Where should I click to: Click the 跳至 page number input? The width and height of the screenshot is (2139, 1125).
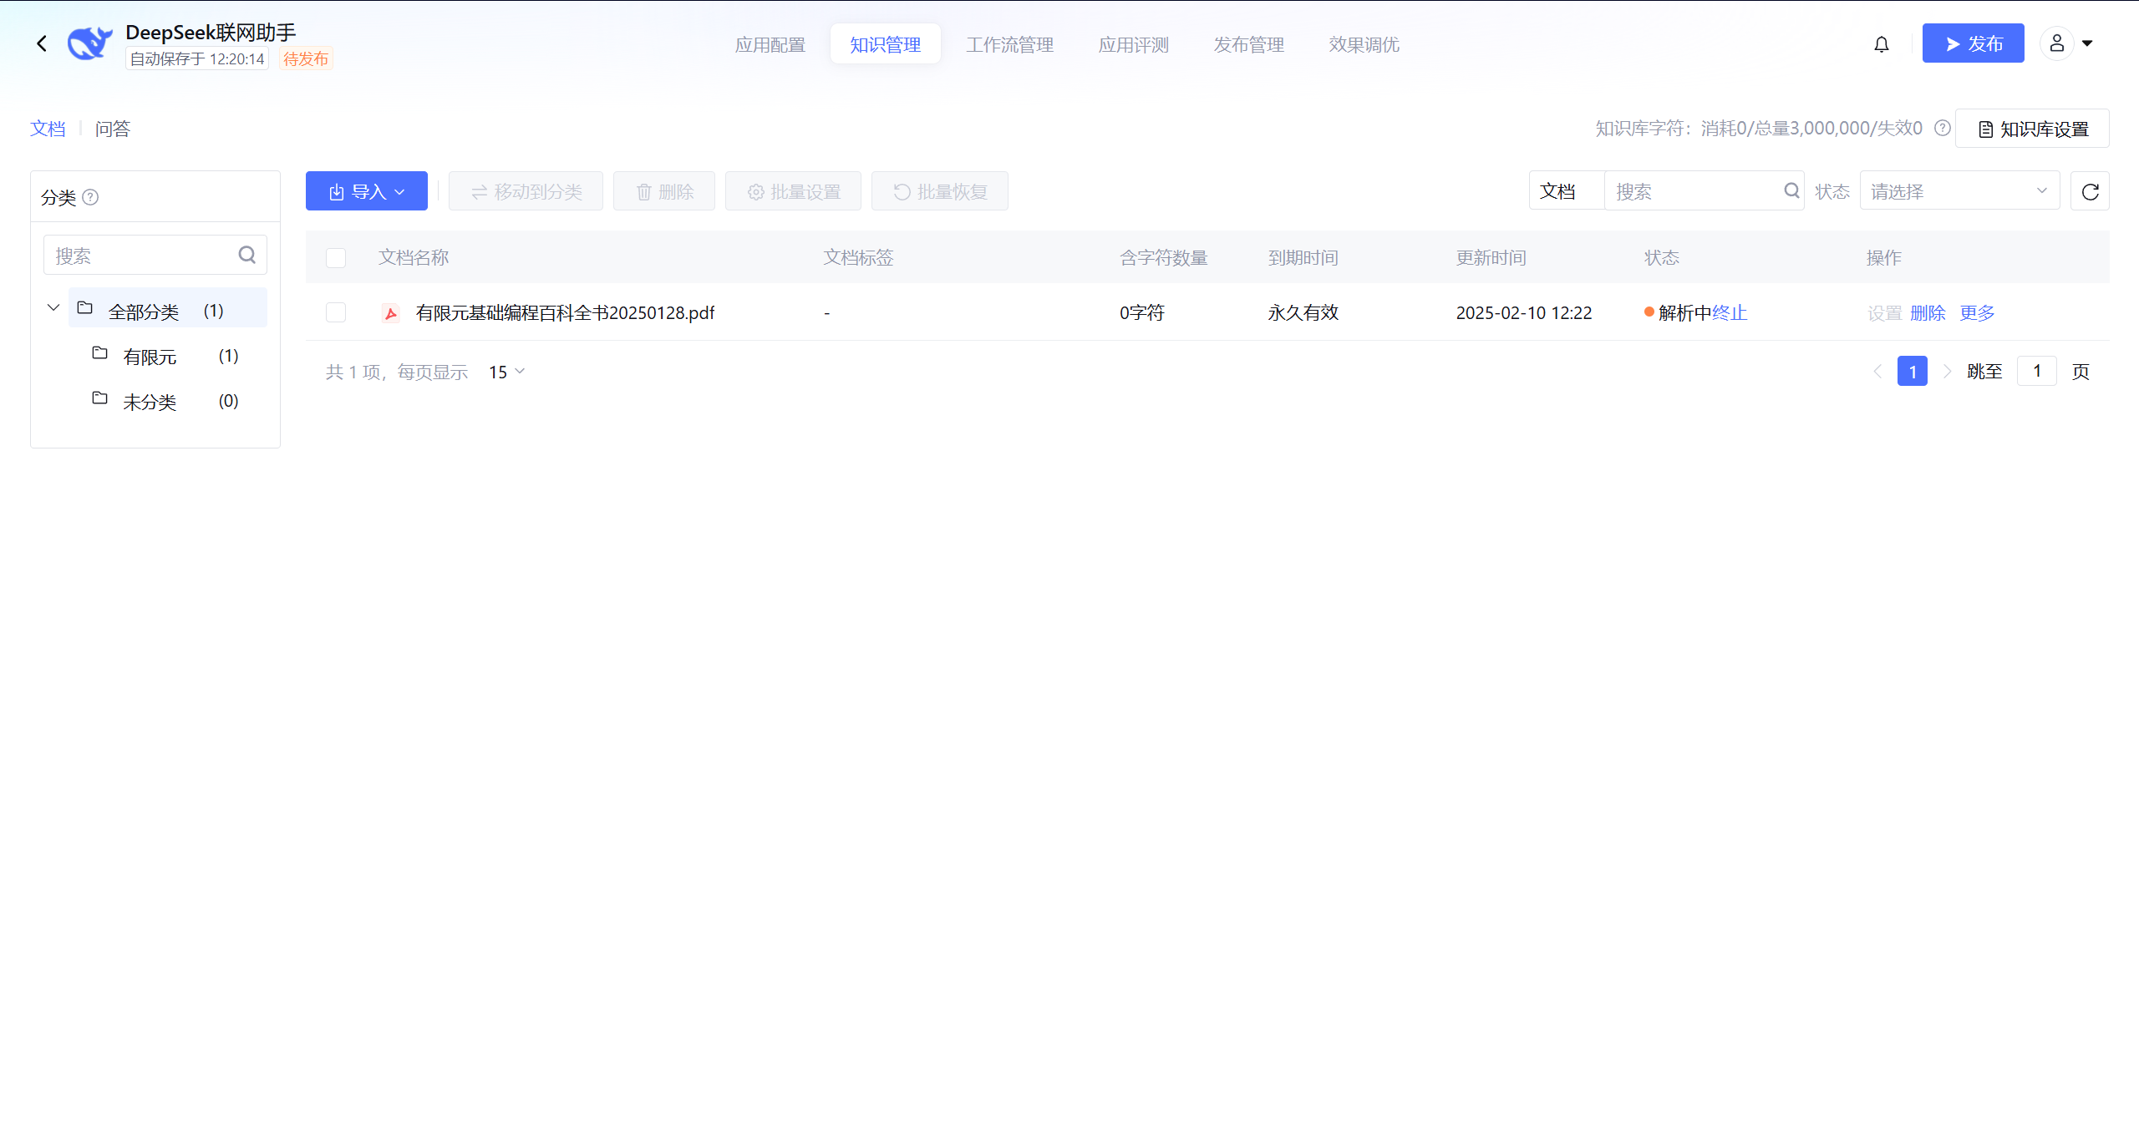pyautogui.click(x=2037, y=371)
